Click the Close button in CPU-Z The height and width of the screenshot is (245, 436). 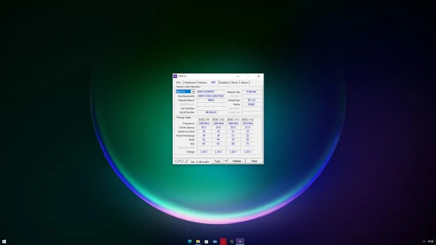tap(254, 161)
